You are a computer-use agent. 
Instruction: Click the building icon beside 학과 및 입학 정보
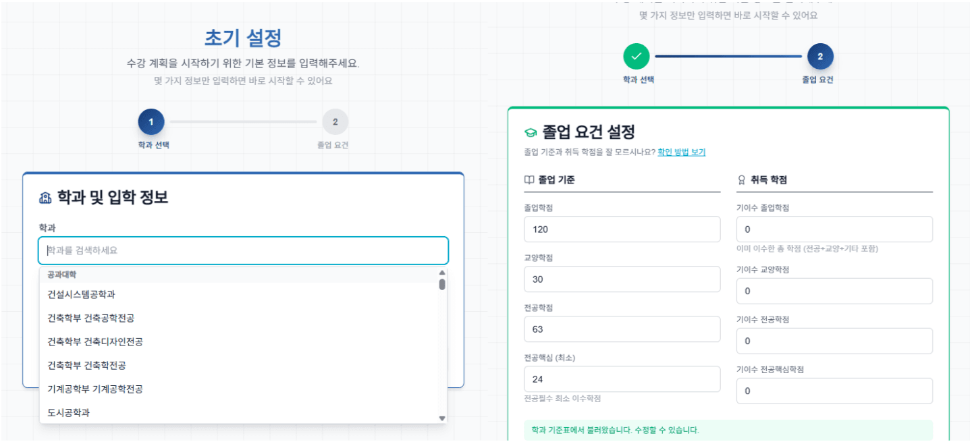[x=45, y=198]
